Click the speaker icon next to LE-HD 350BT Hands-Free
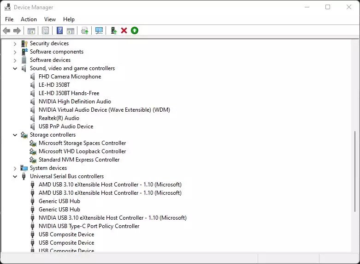Image resolution: width=360 pixels, height=264 pixels. point(33,93)
